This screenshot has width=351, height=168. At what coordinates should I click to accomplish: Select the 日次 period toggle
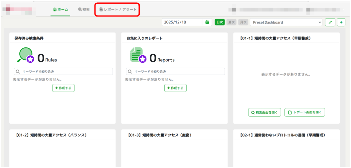220,22
